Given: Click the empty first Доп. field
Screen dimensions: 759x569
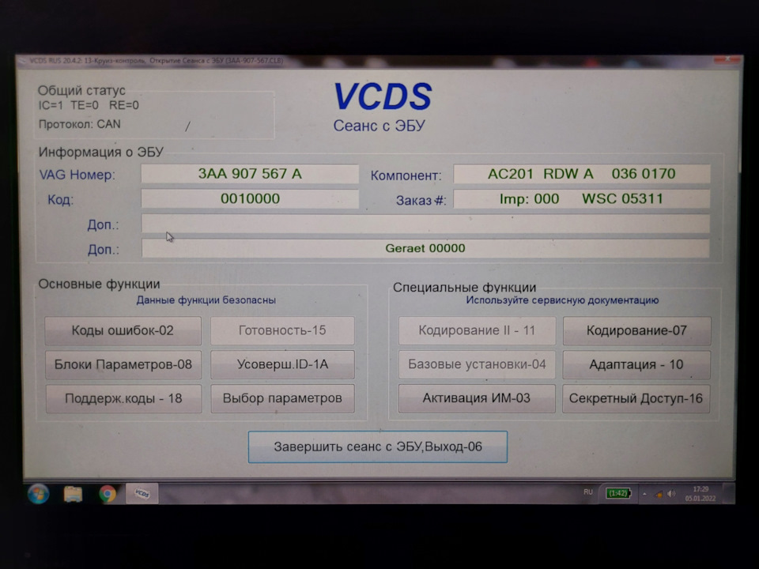Looking at the screenshot, I should [x=425, y=224].
